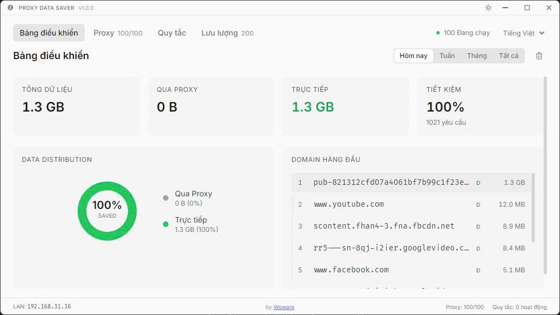Open the Woware link in footer
Screen dimensions: 560x315
(x=284, y=307)
